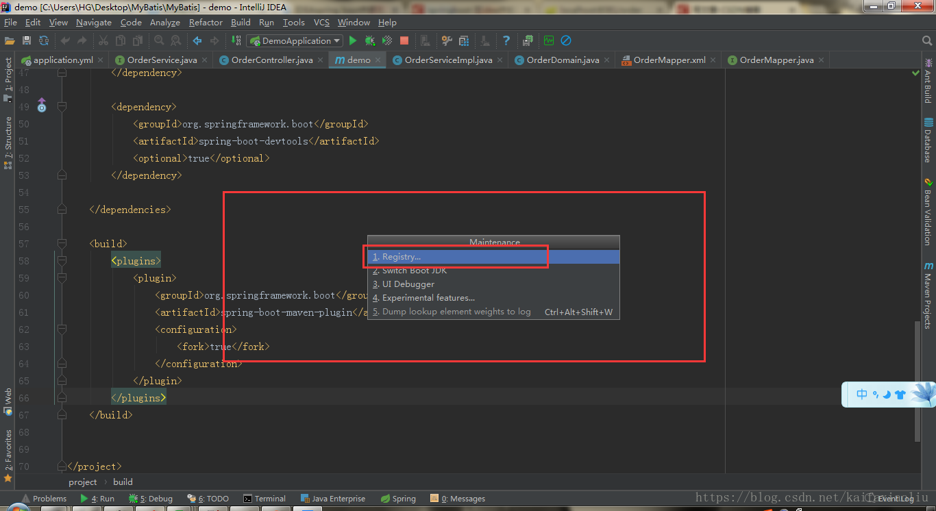936x511 pixels.
Task: Click the green inspection checkmark indicator
Action: click(916, 73)
